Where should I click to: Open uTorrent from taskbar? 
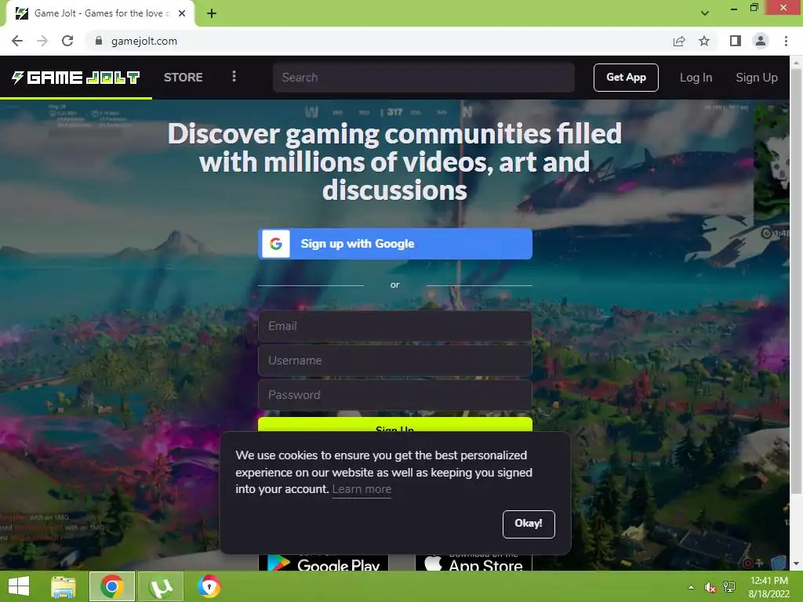[x=160, y=586]
